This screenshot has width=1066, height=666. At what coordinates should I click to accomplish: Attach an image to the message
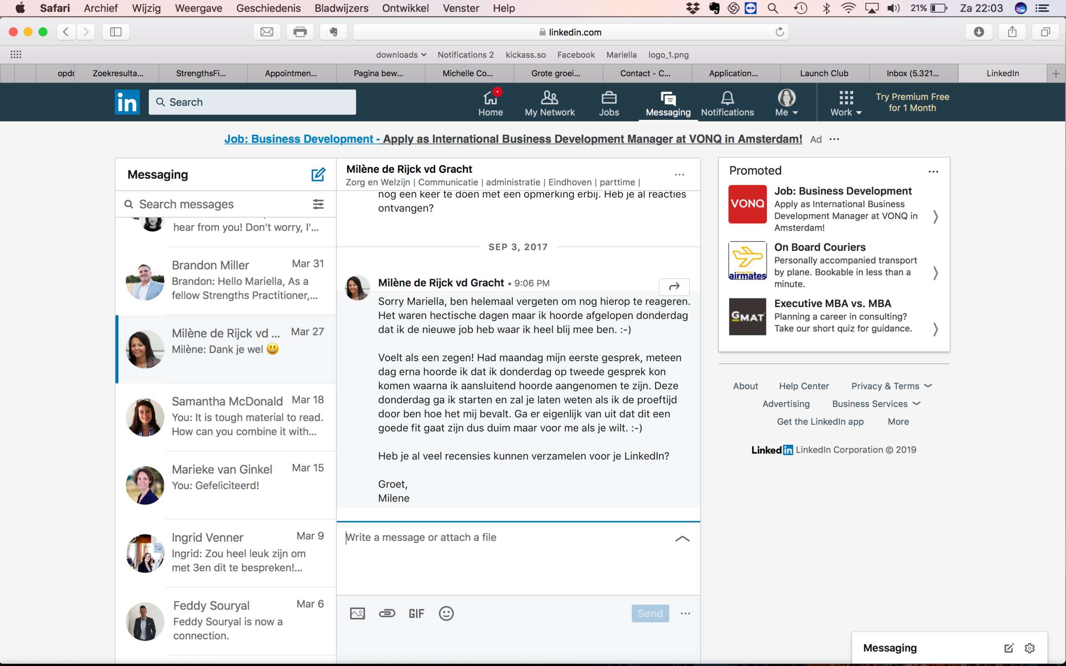point(357,613)
